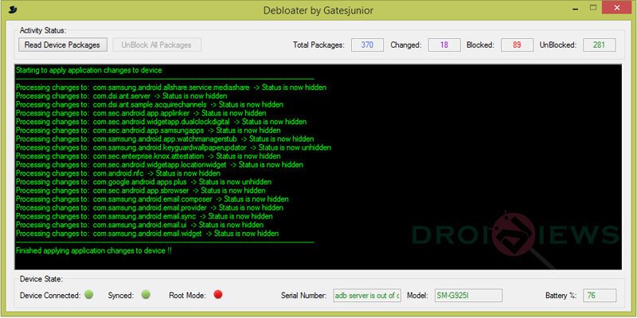Click log line for com.sec.android.app.applinker
This screenshot has height=318, width=637.
(141, 113)
